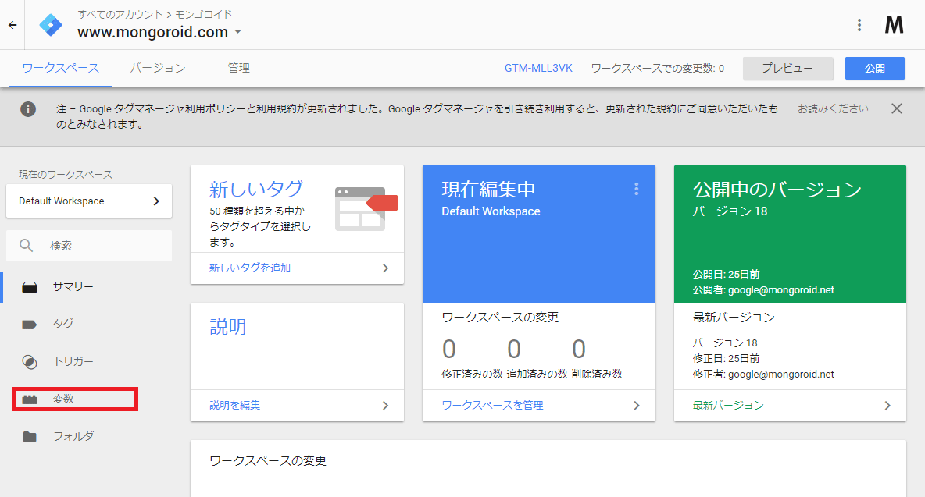925x497 pixels.
Task: Switch to the ワークスペース tab
Action: point(60,68)
